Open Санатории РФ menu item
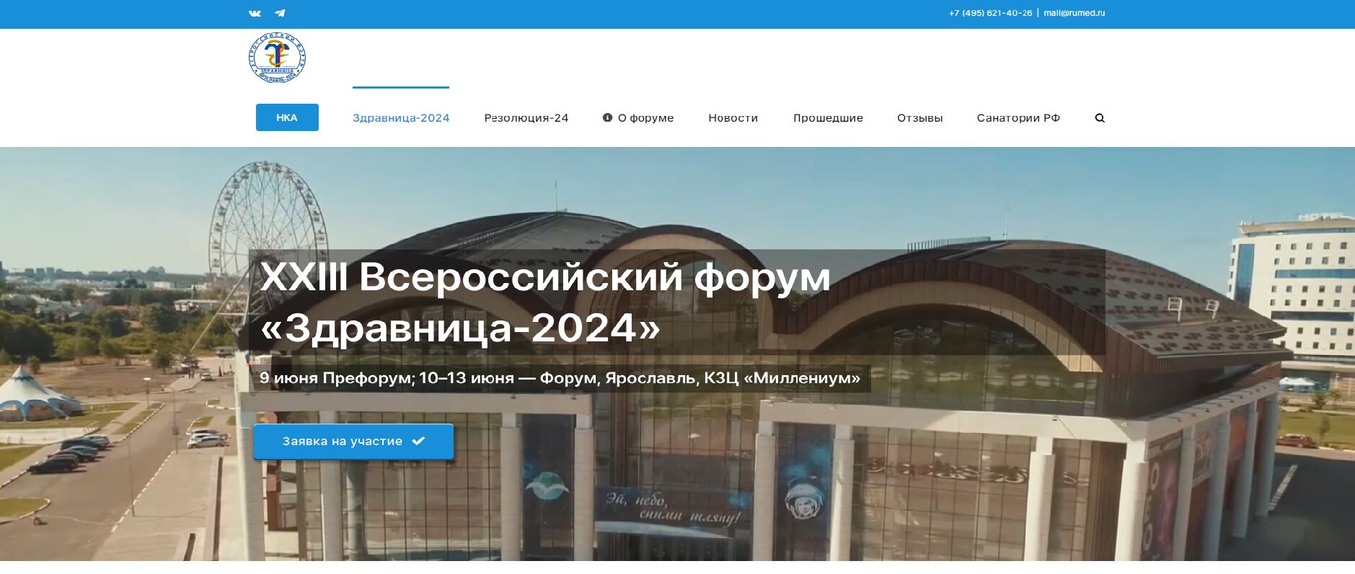 [1018, 118]
